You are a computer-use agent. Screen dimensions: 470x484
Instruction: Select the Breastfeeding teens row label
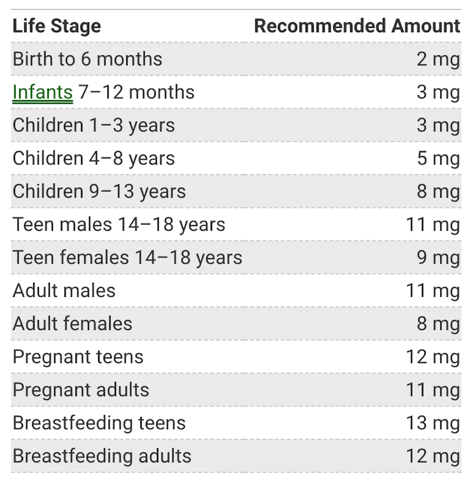tap(99, 423)
